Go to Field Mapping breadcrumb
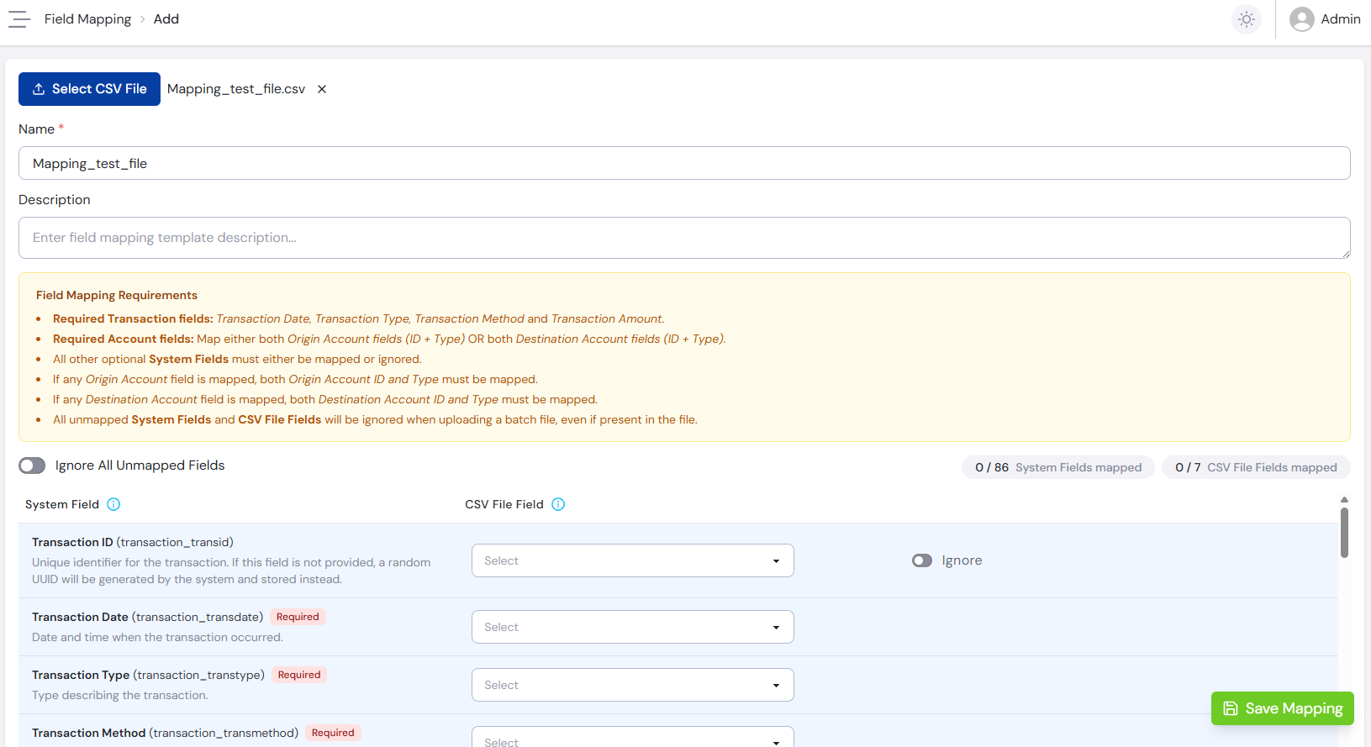Image resolution: width=1371 pixels, height=747 pixels. [x=87, y=19]
